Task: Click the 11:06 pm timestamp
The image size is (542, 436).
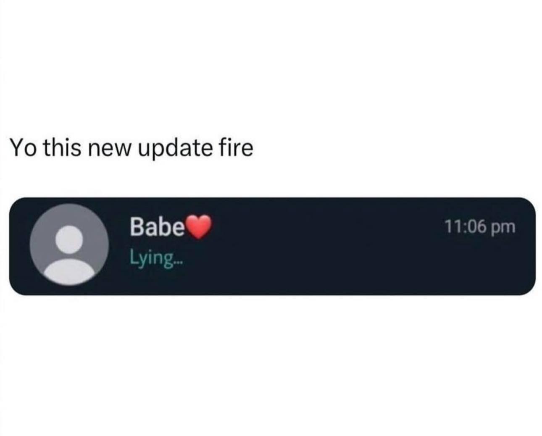Action: pos(479,227)
